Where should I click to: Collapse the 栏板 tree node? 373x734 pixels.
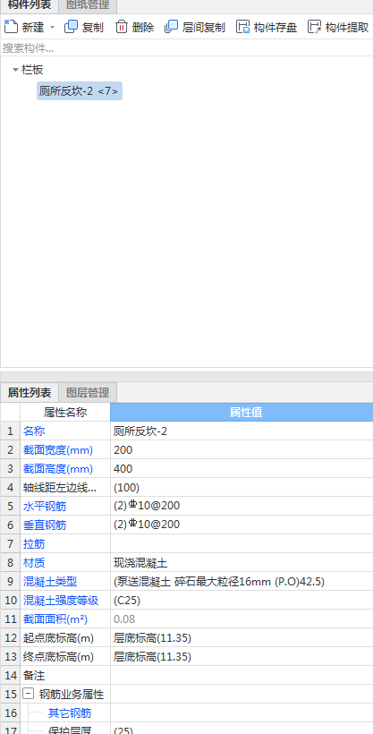[15, 70]
